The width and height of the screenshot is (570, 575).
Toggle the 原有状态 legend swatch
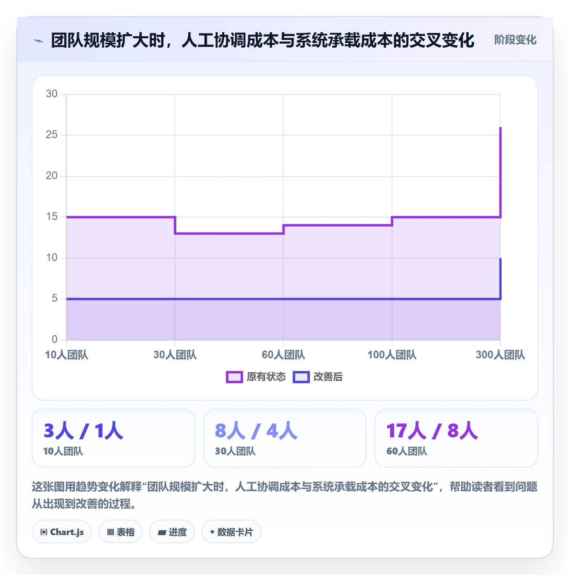[x=234, y=377]
